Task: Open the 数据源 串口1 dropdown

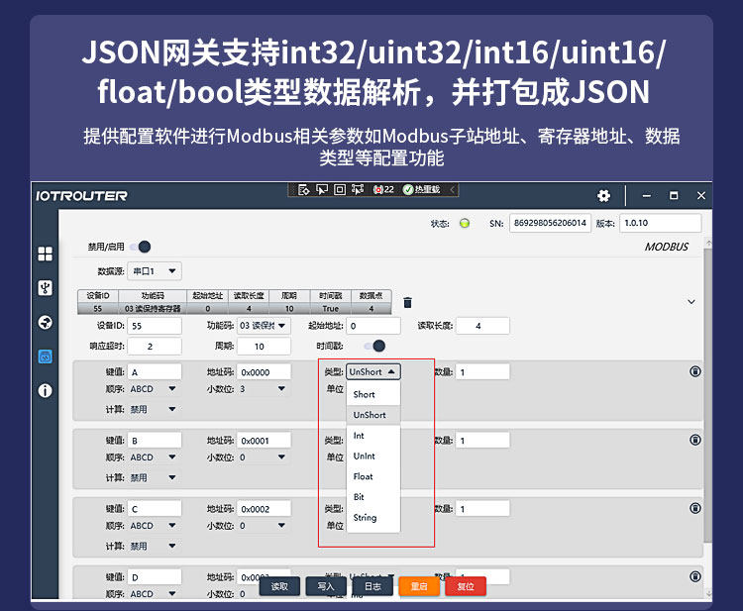Action: pos(155,271)
